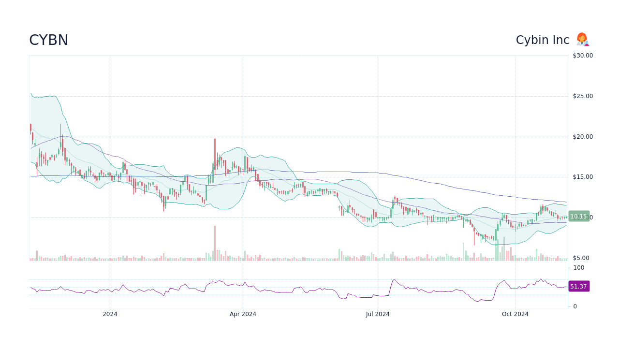Click the $5.00 price axis label
The height and width of the screenshot is (348, 619).
581,258
